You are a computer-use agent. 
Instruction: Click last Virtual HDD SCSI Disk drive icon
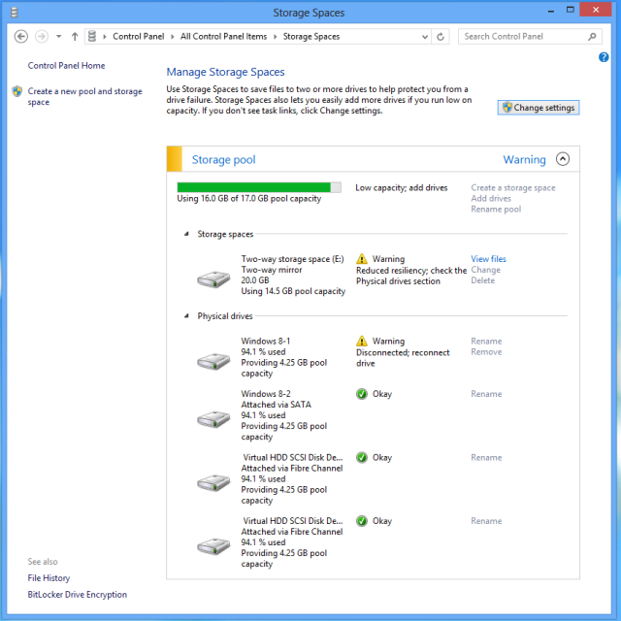[213, 546]
